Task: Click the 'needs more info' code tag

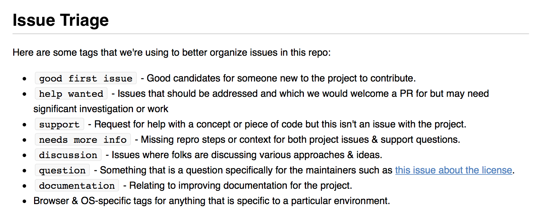Action: pos(83,140)
